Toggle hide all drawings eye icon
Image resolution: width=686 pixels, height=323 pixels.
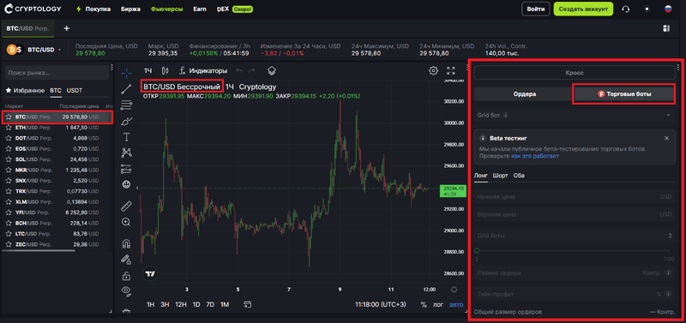pyautogui.click(x=126, y=290)
